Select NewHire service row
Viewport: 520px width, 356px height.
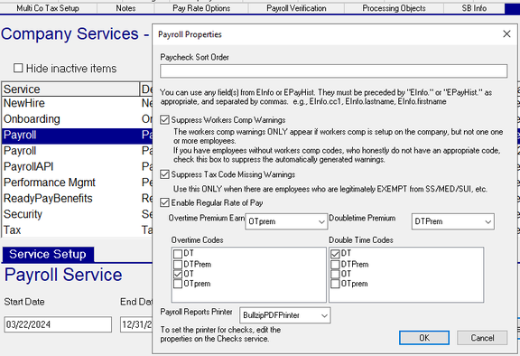[x=77, y=103]
